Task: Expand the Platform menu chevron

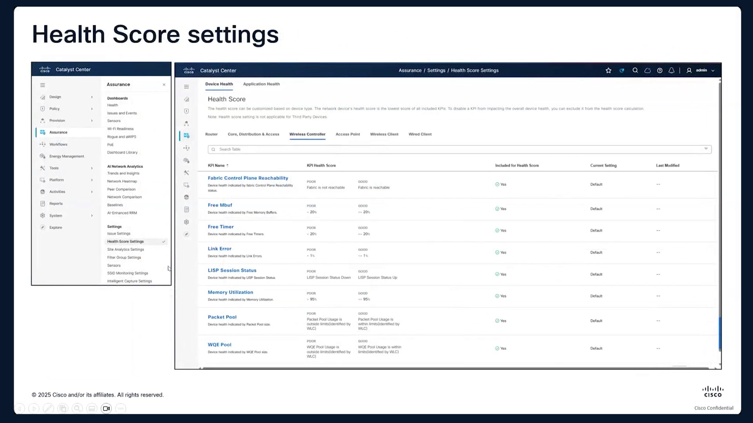Action: pos(92,180)
